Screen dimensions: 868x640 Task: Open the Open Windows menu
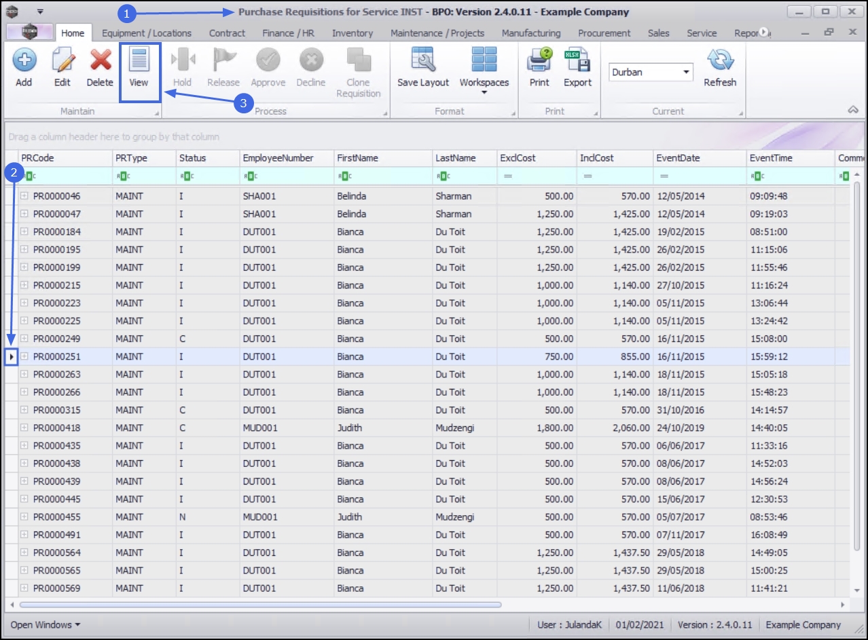(46, 624)
